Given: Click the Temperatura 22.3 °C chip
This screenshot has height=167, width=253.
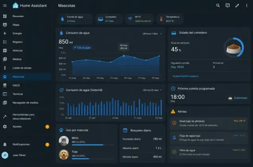Looking at the screenshot, I should (169, 19).
